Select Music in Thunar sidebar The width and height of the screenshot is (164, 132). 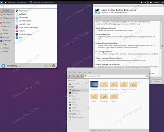pos(73,102)
